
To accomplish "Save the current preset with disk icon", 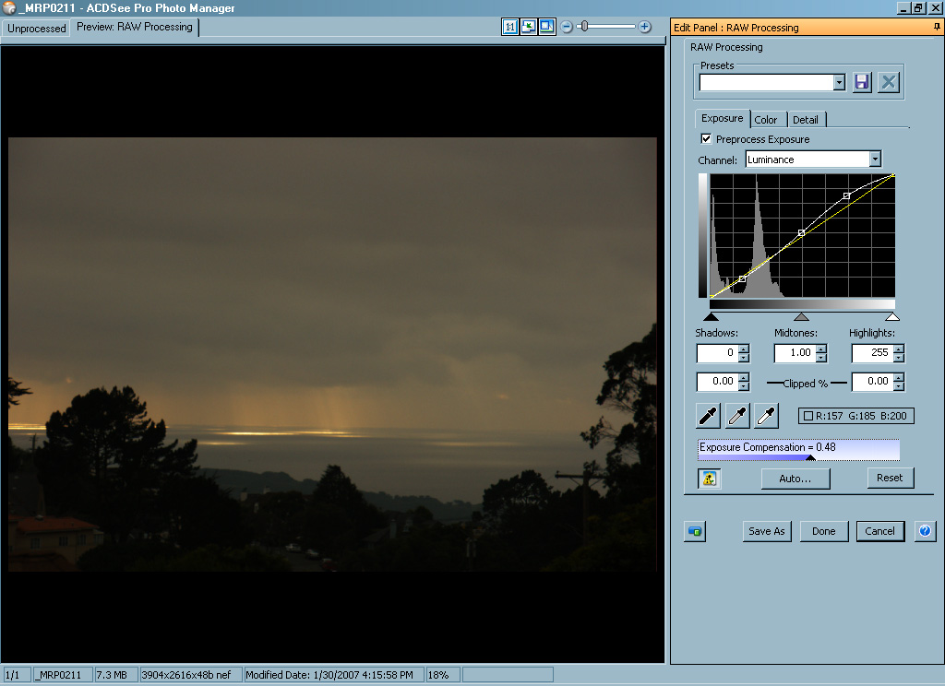I will click(862, 82).
